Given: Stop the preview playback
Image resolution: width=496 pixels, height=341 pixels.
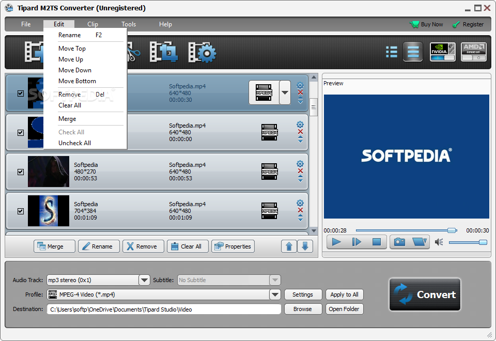Looking at the screenshot, I should 377,242.
